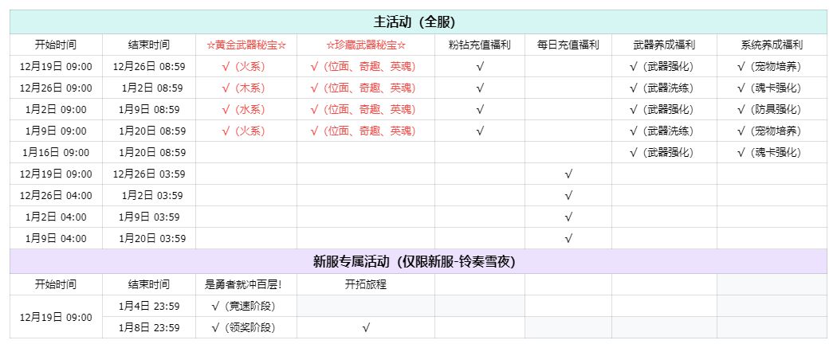This screenshot has height=348, width=837.
Task: Select the 1月4日 23:59 end time cell
Action: (x=148, y=306)
